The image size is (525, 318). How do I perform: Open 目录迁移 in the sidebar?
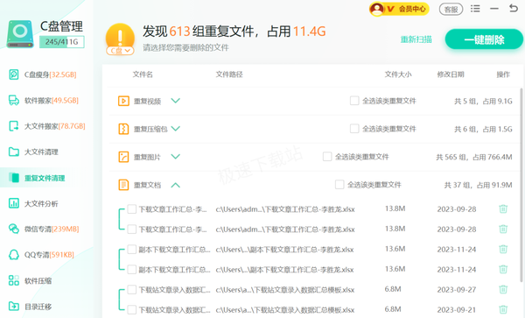click(30, 307)
